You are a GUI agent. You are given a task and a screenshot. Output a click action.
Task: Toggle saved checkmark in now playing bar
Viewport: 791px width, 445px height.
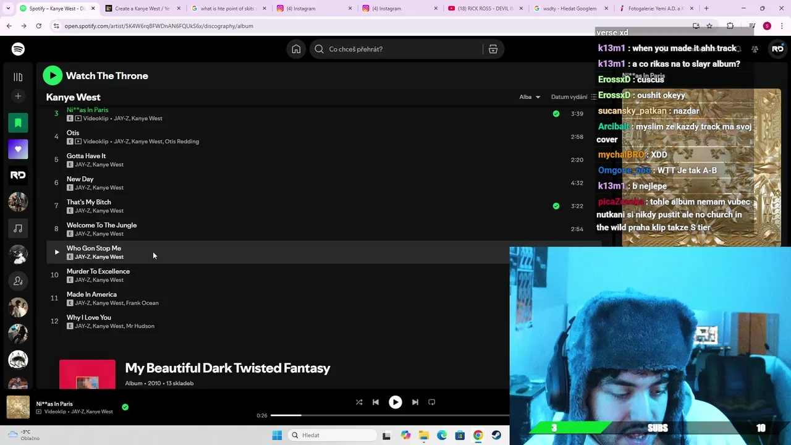[x=125, y=407]
